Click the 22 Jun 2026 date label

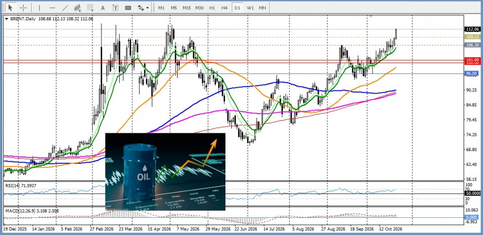246,229
